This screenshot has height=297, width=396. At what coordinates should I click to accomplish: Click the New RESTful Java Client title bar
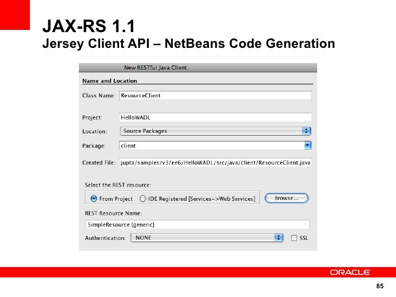pos(198,67)
